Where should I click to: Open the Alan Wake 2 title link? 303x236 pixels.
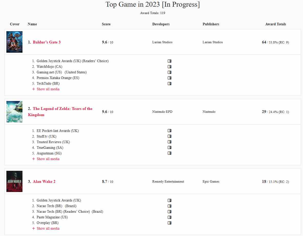click(44, 182)
